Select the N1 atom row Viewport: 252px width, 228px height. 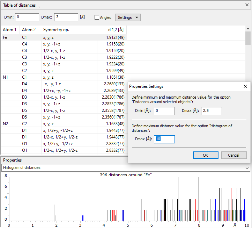tap(5, 77)
